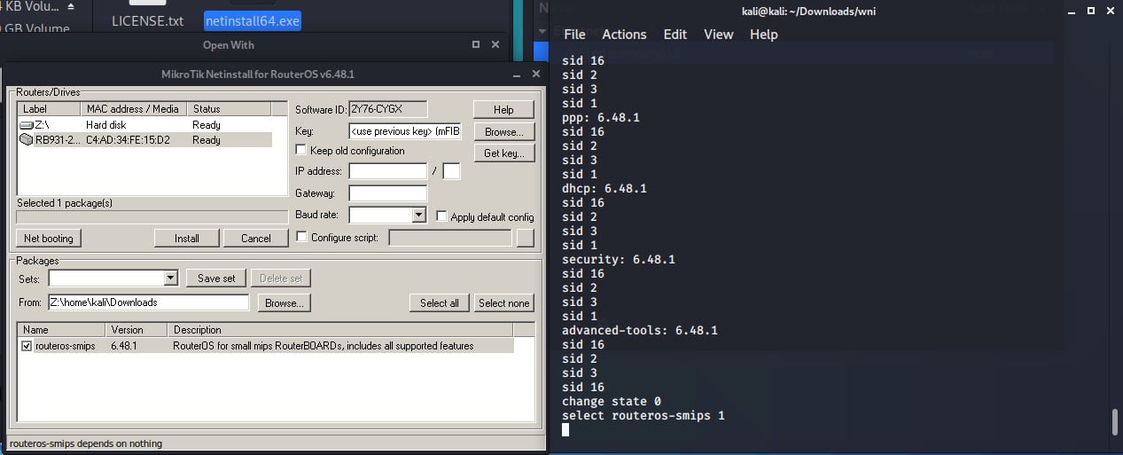Open Actions menu in the terminal

coord(624,34)
